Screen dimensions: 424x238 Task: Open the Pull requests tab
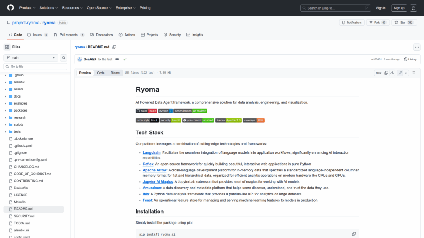[68, 35]
